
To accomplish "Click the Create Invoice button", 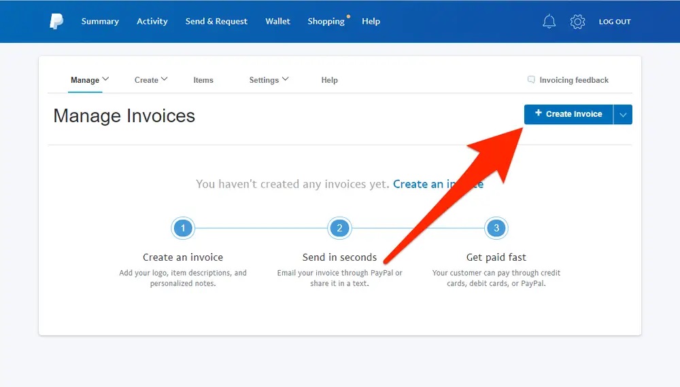I will 568,114.
